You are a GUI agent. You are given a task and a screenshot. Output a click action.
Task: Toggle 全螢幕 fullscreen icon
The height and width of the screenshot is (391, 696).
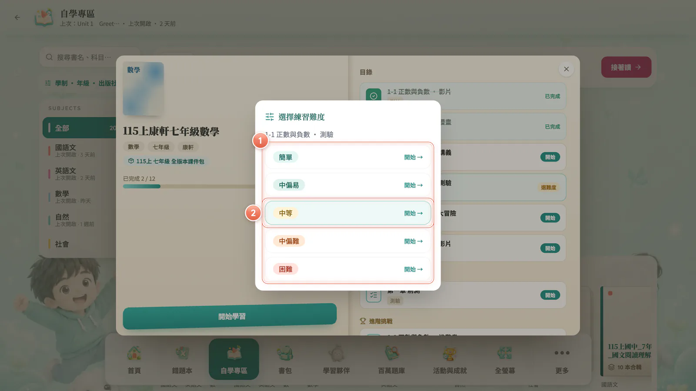click(x=505, y=359)
